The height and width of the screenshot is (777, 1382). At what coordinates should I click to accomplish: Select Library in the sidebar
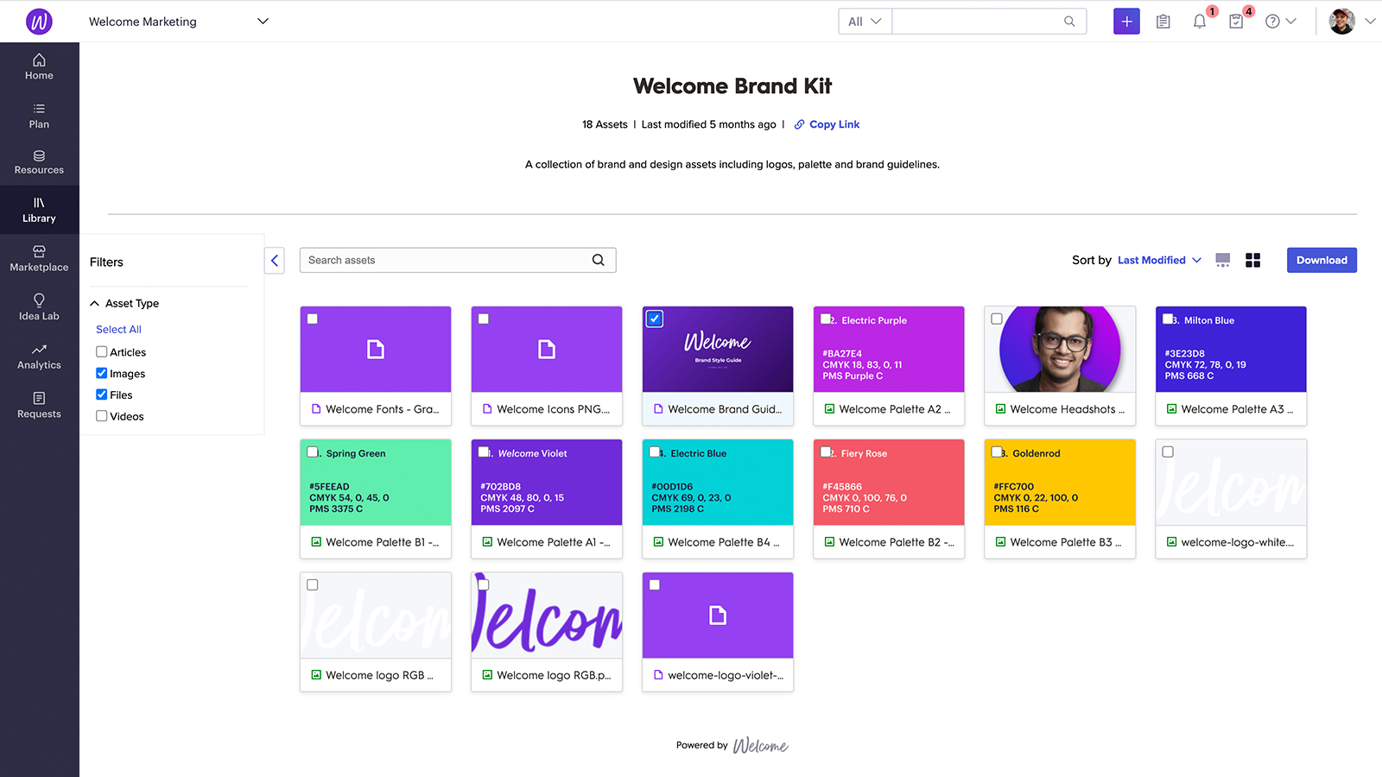(39, 210)
